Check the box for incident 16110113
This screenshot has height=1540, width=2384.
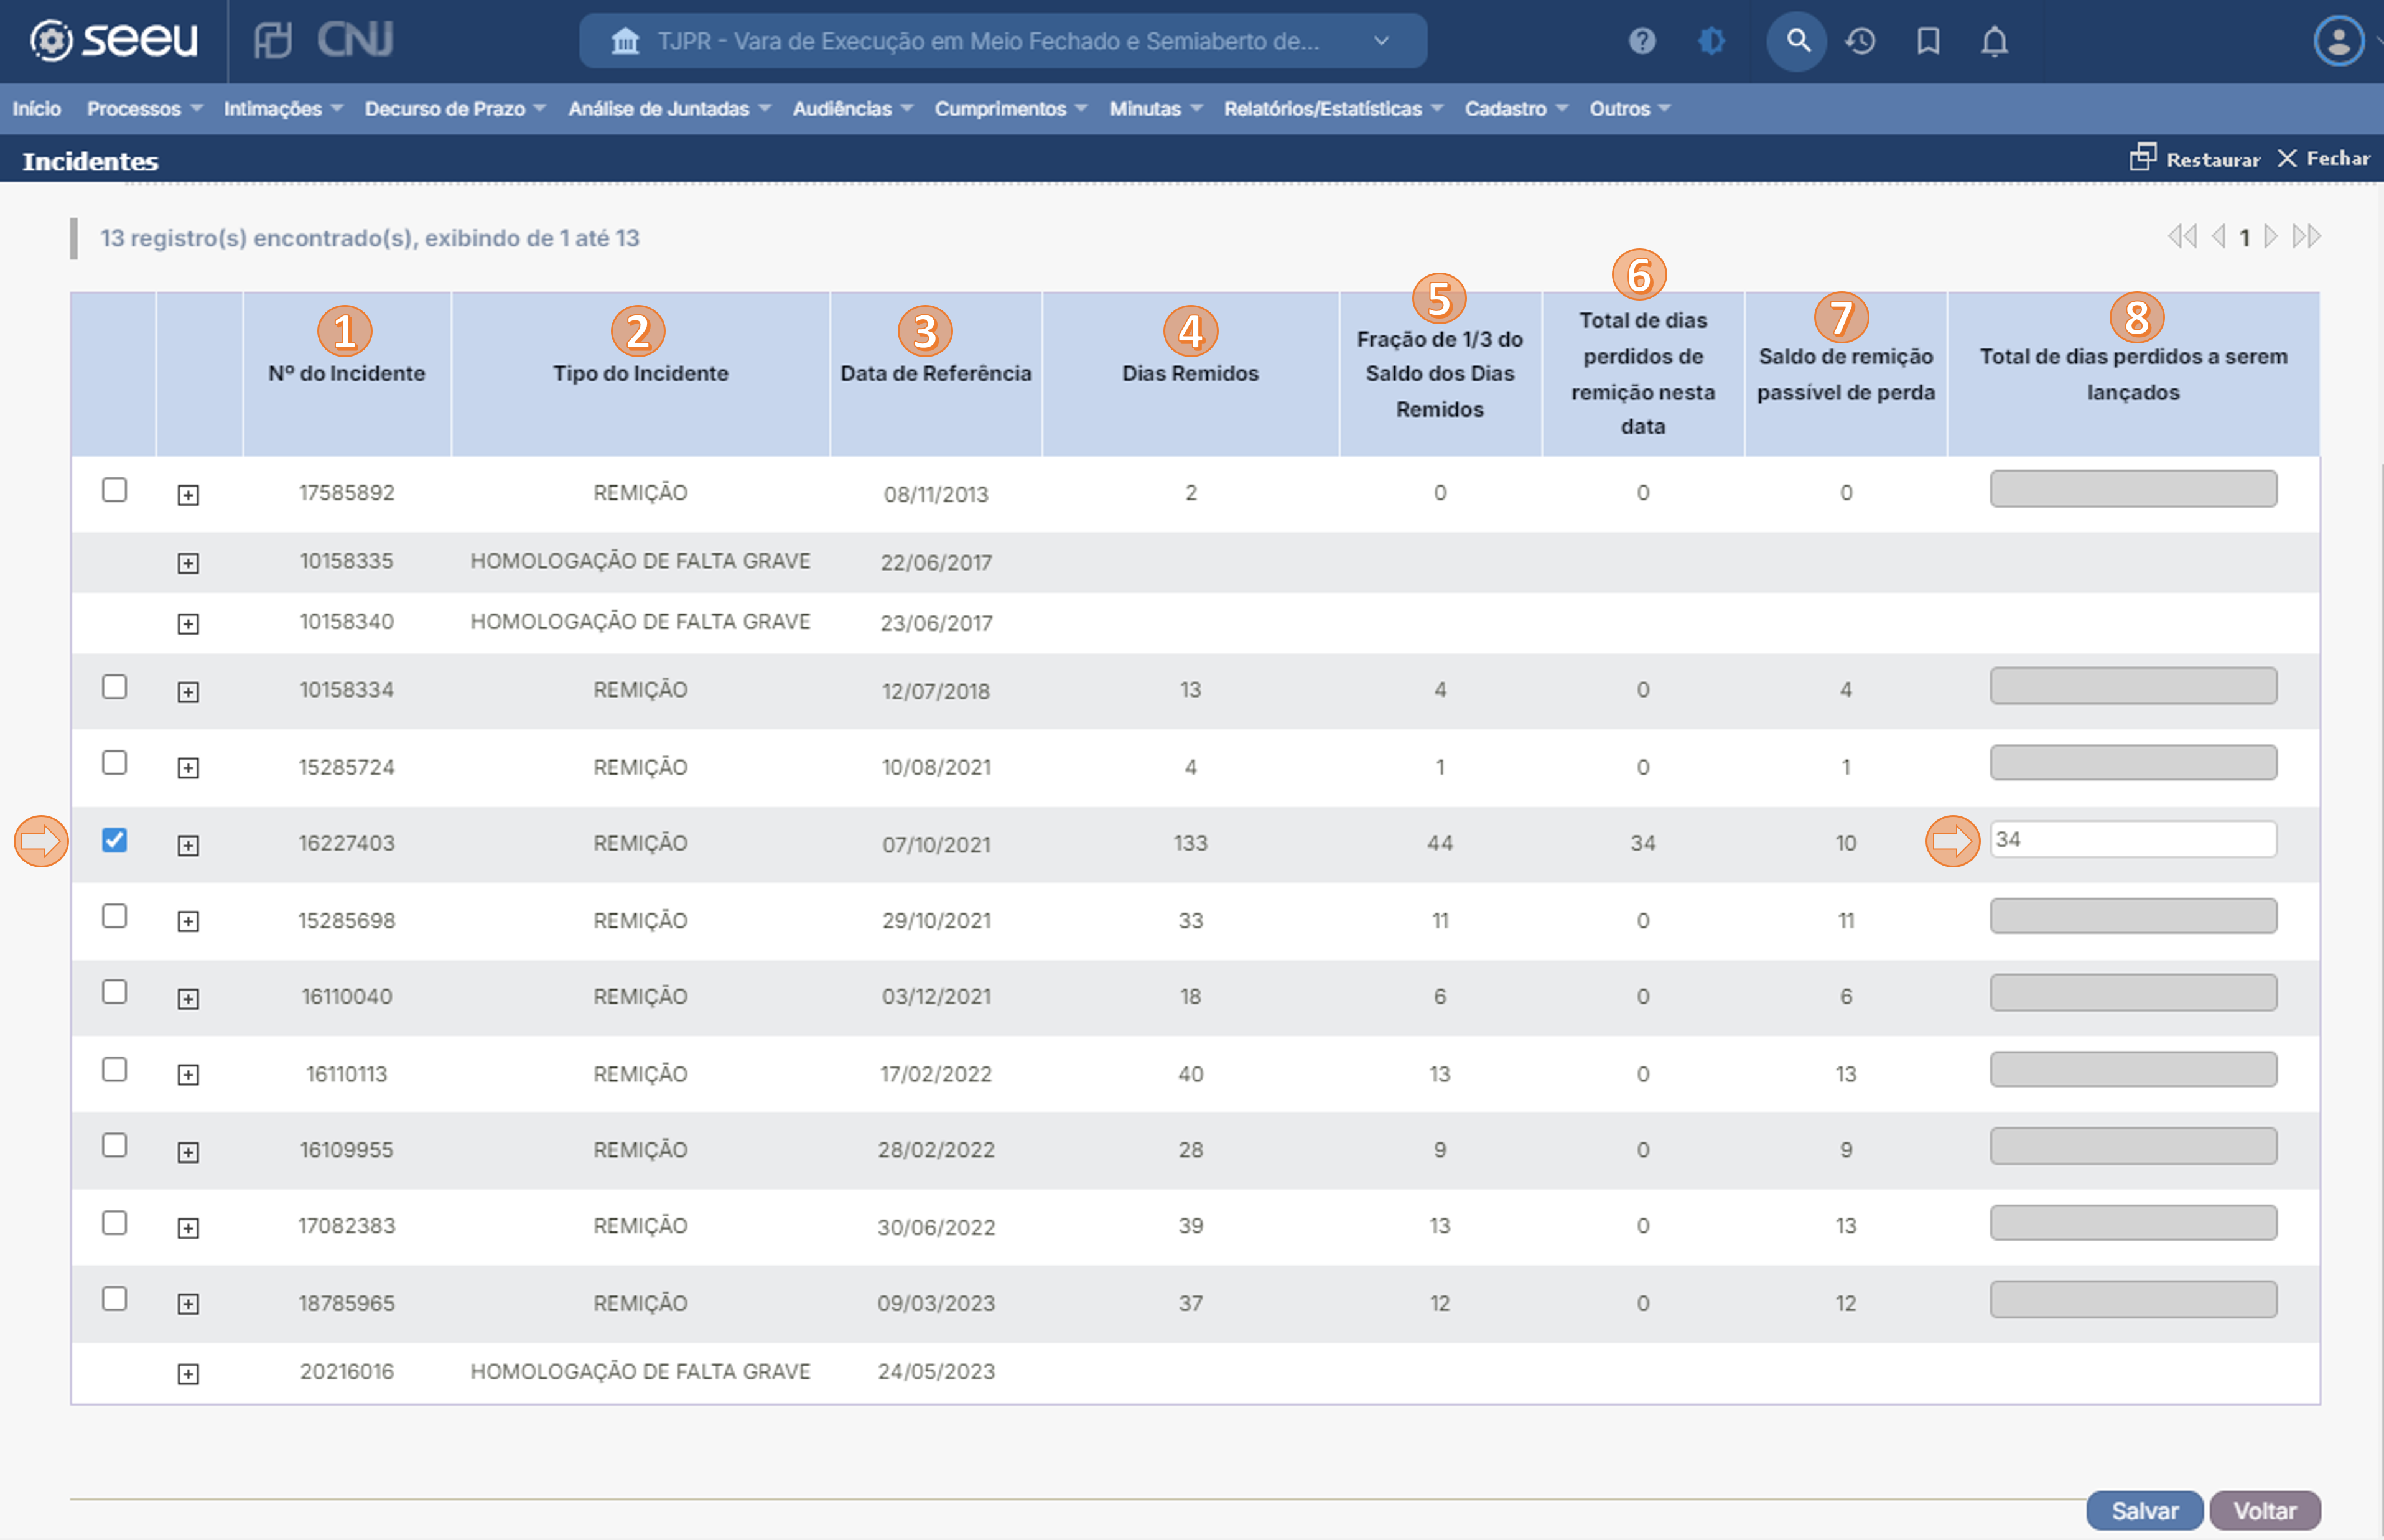tap(115, 1070)
